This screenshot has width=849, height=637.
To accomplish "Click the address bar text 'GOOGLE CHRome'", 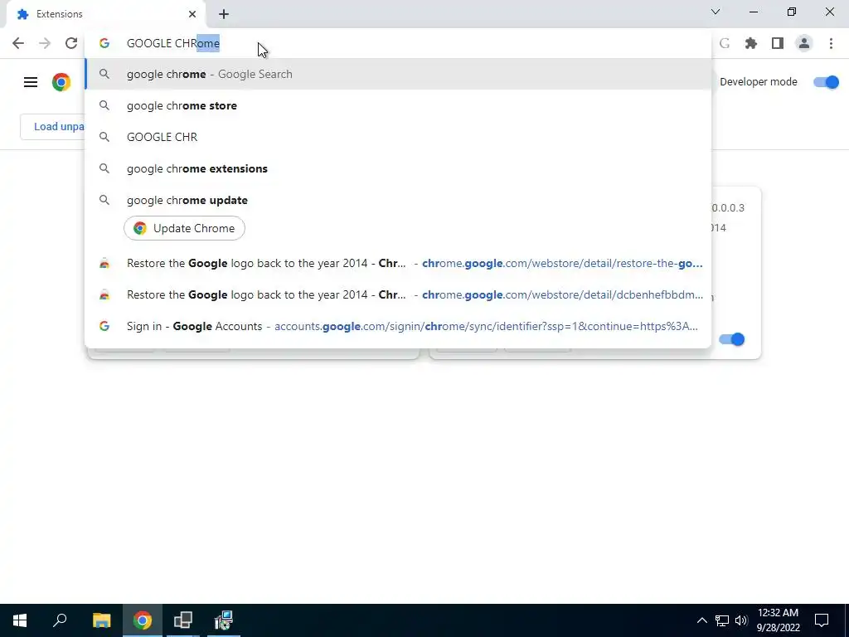I will point(173,43).
